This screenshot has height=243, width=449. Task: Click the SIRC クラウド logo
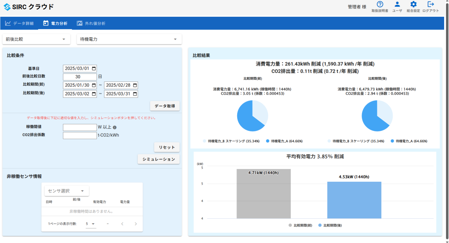point(28,7)
